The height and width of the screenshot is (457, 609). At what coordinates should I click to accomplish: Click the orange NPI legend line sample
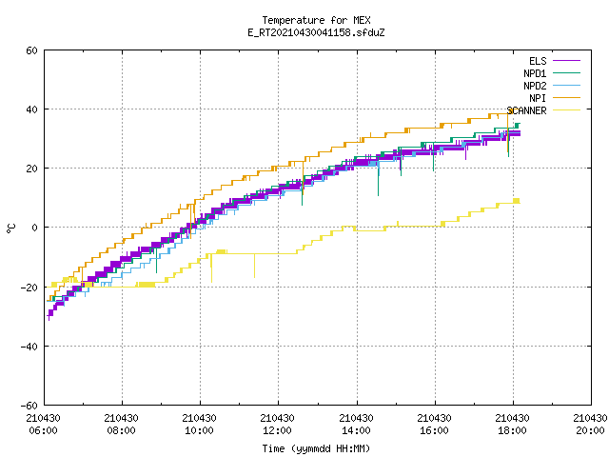point(566,98)
